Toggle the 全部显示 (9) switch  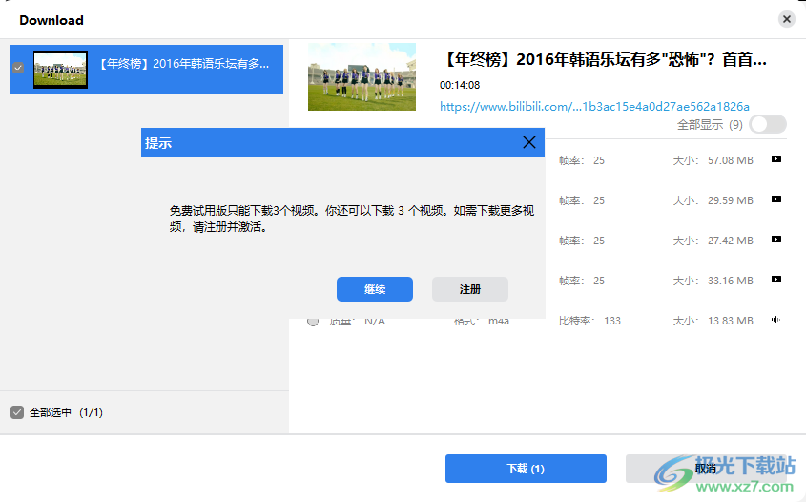coord(768,124)
